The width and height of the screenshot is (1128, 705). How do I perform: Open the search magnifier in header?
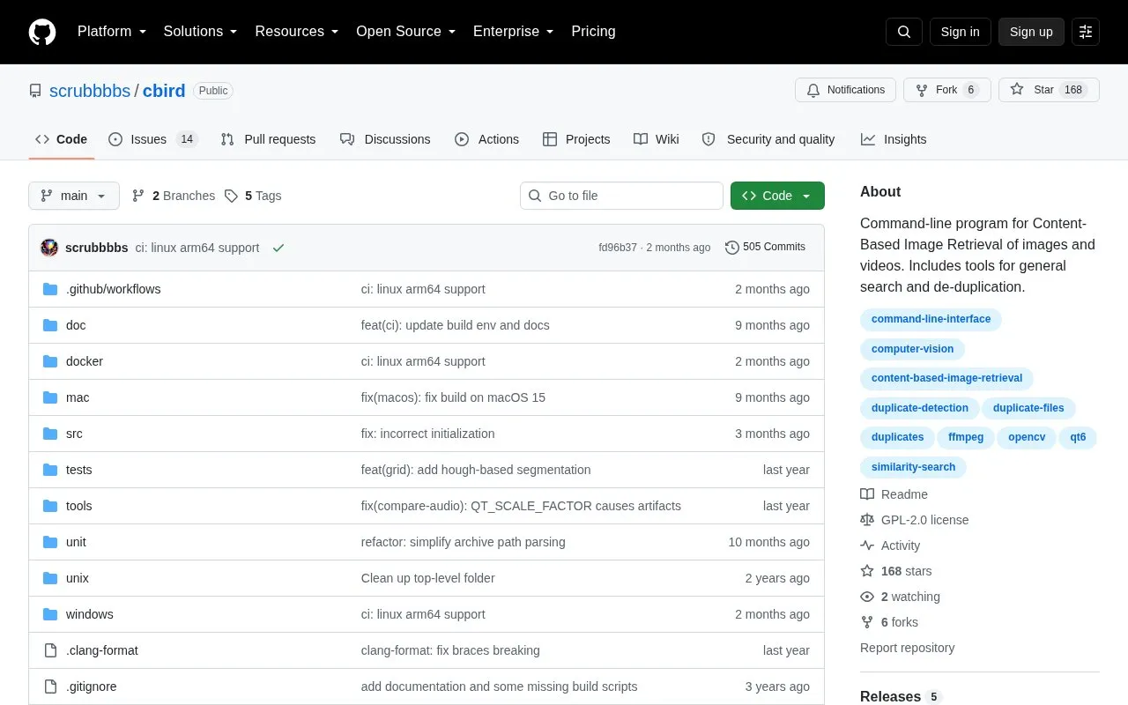pos(904,32)
